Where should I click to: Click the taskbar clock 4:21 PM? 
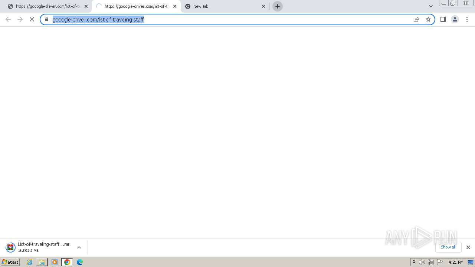pos(456,262)
